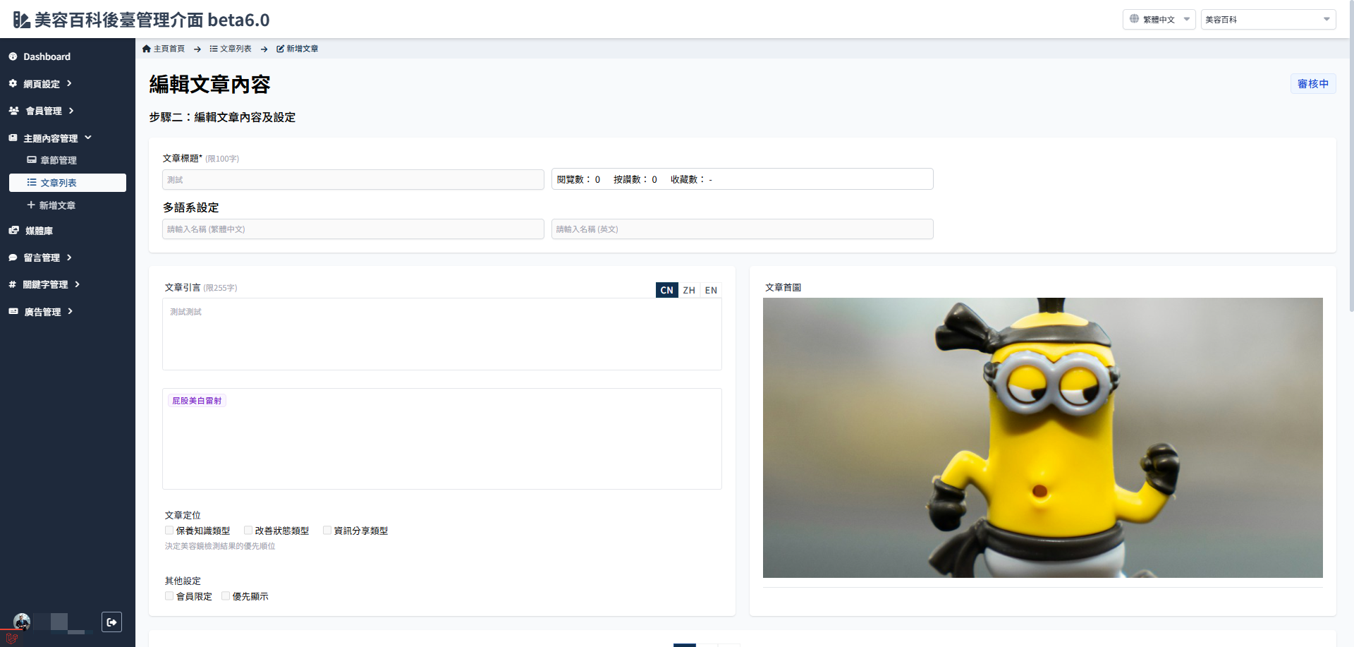Click the 其他設定 label
1354x647 pixels.
183,581
